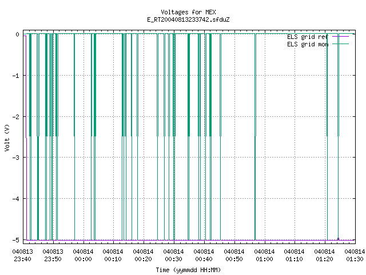
Task: Click the chart title 'Voltages for MEX'
Action: coord(188,12)
